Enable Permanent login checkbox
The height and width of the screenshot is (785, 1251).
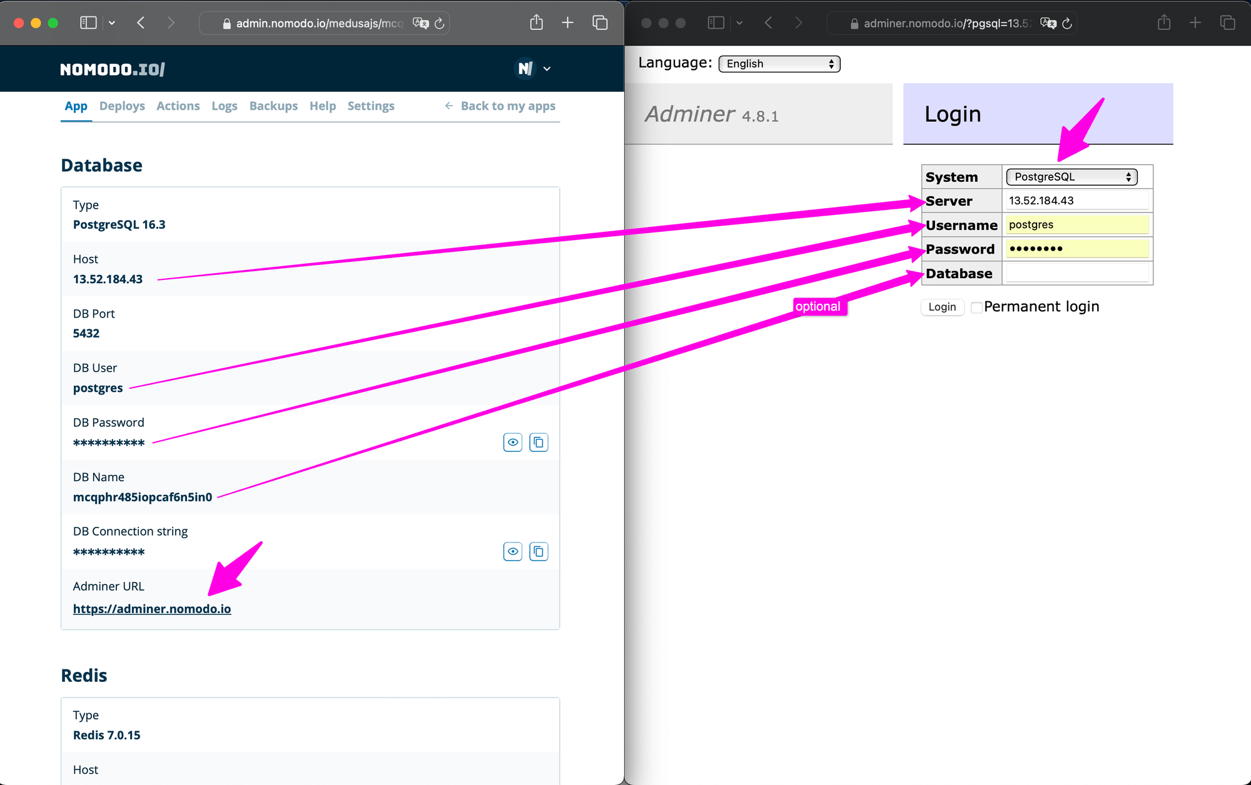[976, 307]
